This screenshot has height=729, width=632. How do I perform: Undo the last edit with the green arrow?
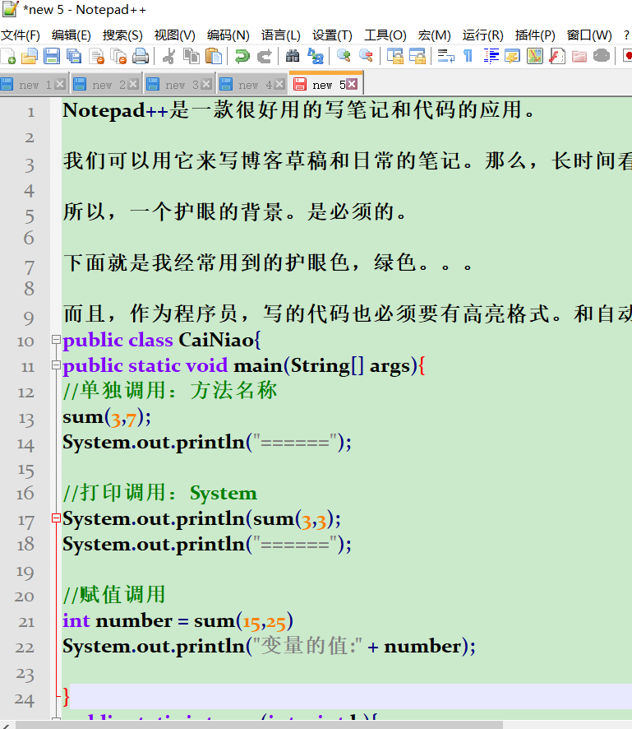tap(242, 56)
